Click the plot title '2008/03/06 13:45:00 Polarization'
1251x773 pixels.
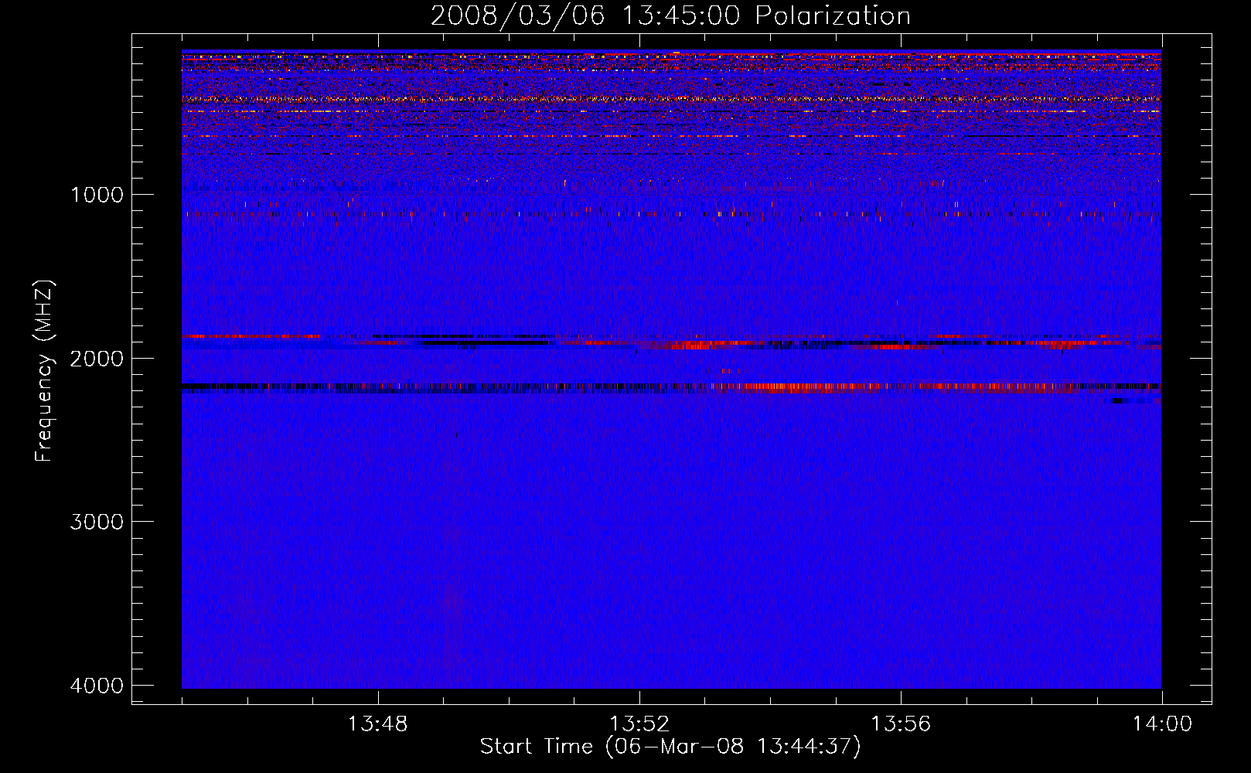(x=670, y=16)
